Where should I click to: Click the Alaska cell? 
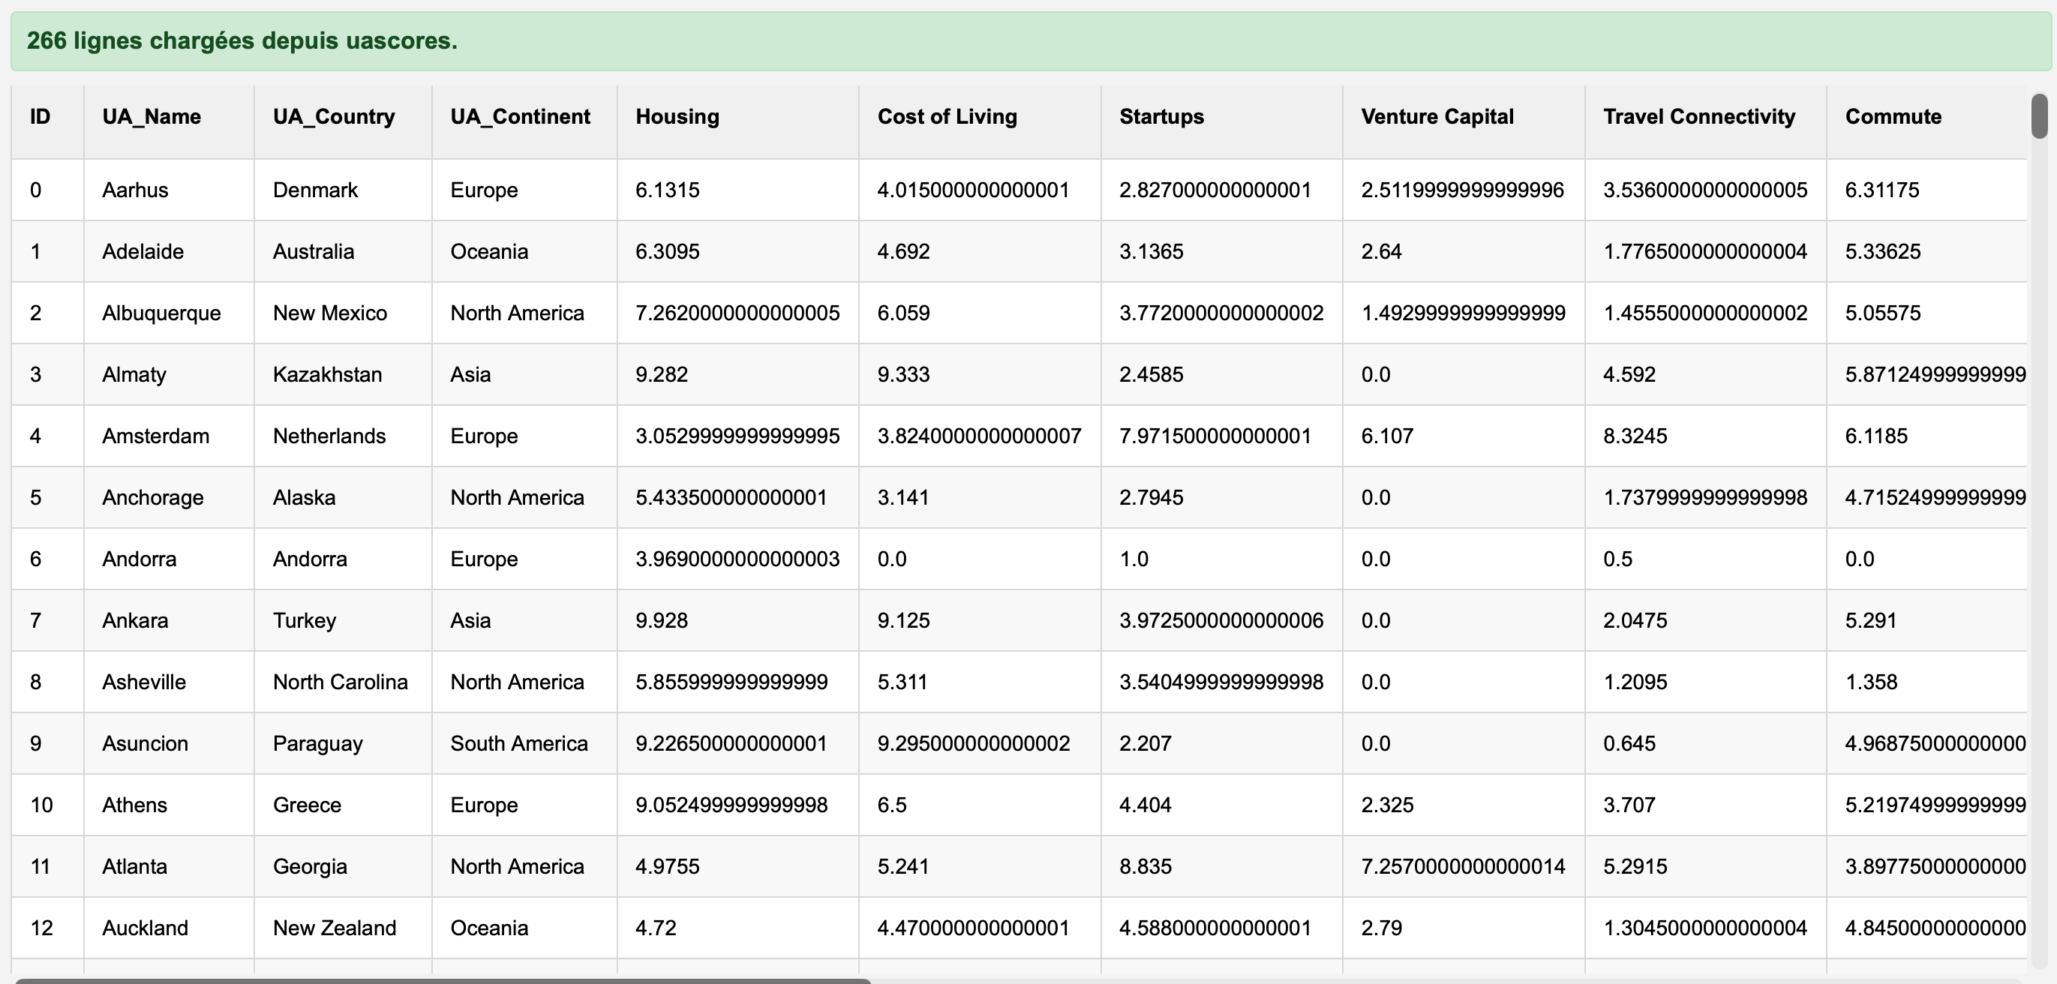click(344, 497)
